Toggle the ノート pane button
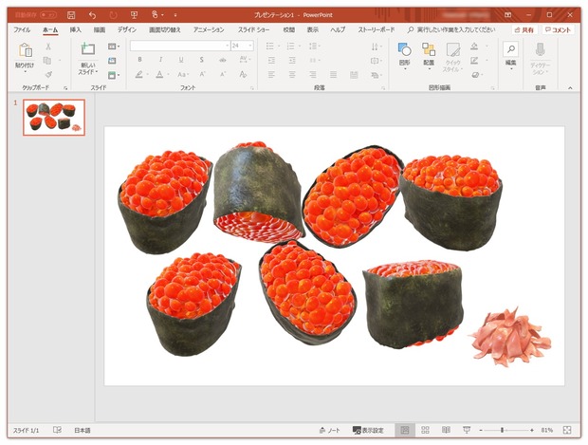Screen dimensions: 588x445 click(329, 431)
